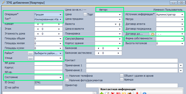Click the ellipsis button next to Район
This screenshot has height=94, width=186.
click(x=31, y=53)
